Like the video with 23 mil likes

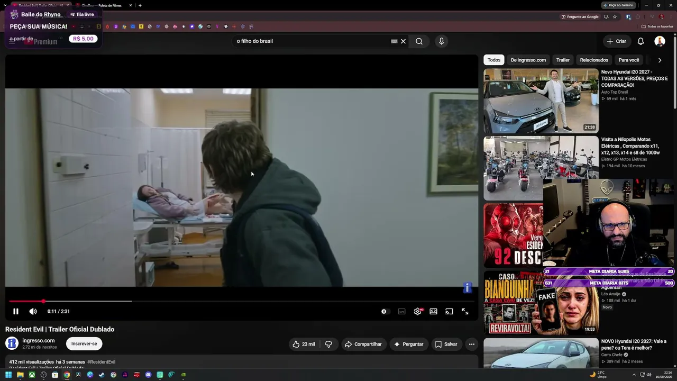click(304, 344)
